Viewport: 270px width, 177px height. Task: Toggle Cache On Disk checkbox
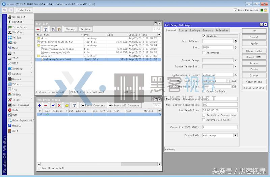204,91
